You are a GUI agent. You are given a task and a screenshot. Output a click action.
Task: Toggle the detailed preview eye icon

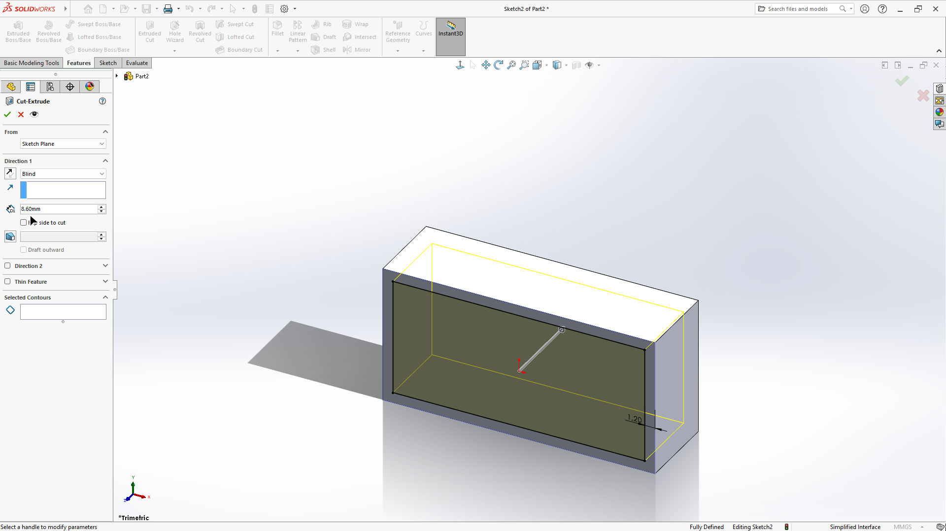34,114
